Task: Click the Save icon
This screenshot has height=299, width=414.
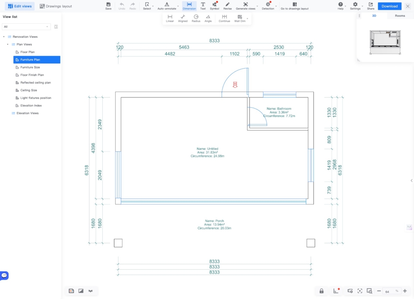Action: coord(108,6)
